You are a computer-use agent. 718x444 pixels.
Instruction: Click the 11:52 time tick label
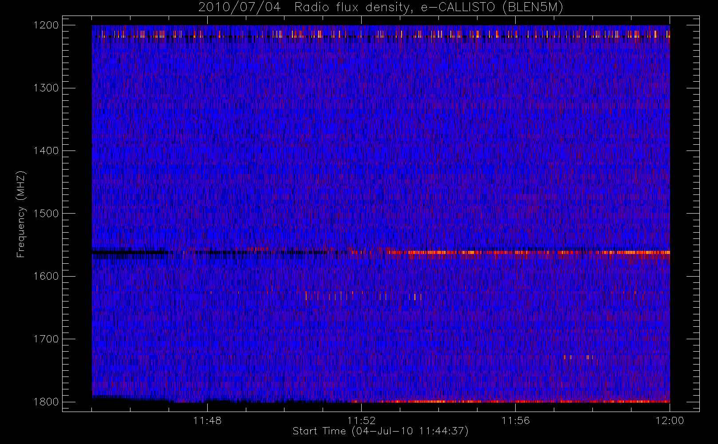click(x=361, y=420)
